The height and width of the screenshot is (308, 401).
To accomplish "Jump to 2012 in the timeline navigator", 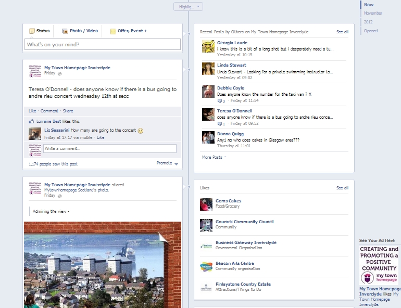I will pos(368,22).
